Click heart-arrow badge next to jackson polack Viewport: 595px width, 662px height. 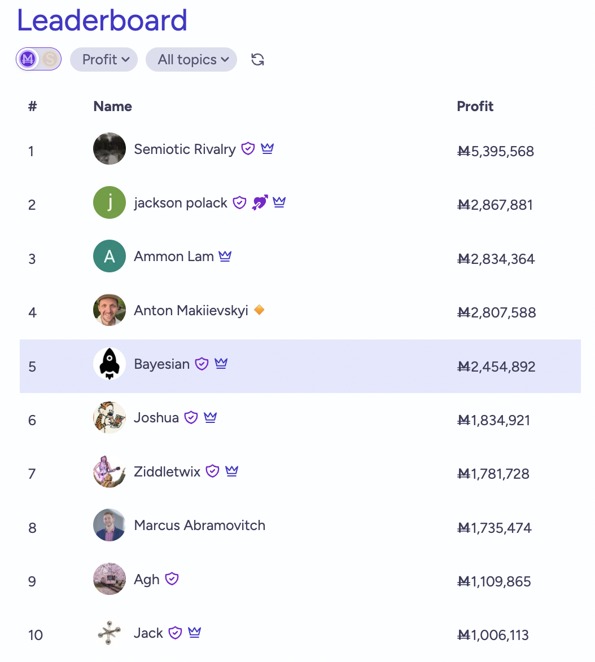(260, 202)
